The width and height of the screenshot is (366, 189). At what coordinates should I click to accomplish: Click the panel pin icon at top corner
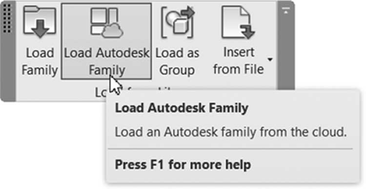tap(286, 10)
